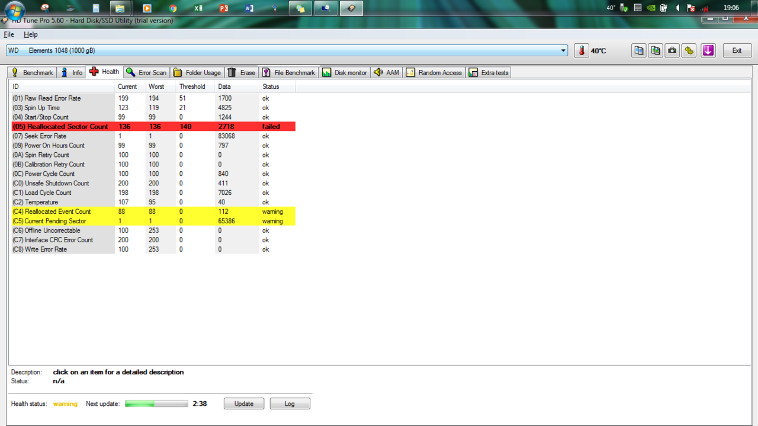Select the (05) Reallocated Sector Count row
This screenshot has height=426, width=758.
[153, 127]
